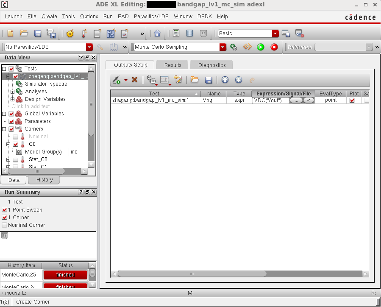The image size is (381, 307).
Task: Click the open folder icon in outputs toolbar
Action: [x=195, y=79]
